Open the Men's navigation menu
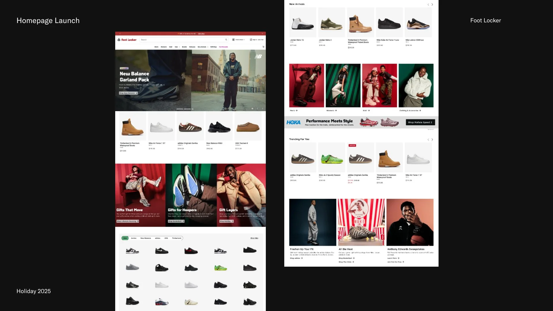553x311 pixels. coord(156,47)
